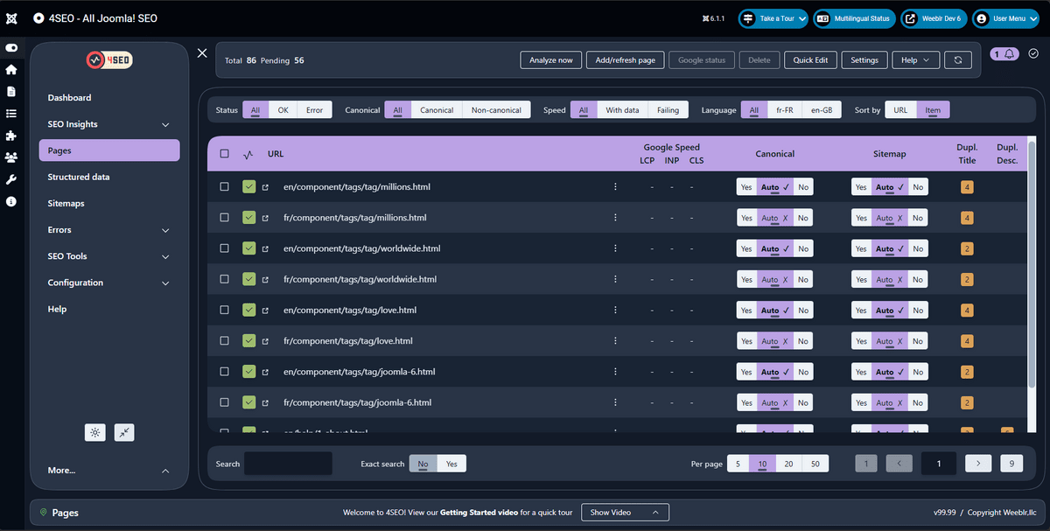
Task: Filter Canonical by Non-canonical
Action: point(496,110)
